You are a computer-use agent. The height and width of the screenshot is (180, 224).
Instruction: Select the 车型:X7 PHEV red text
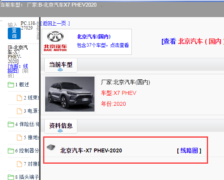tap(119, 93)
